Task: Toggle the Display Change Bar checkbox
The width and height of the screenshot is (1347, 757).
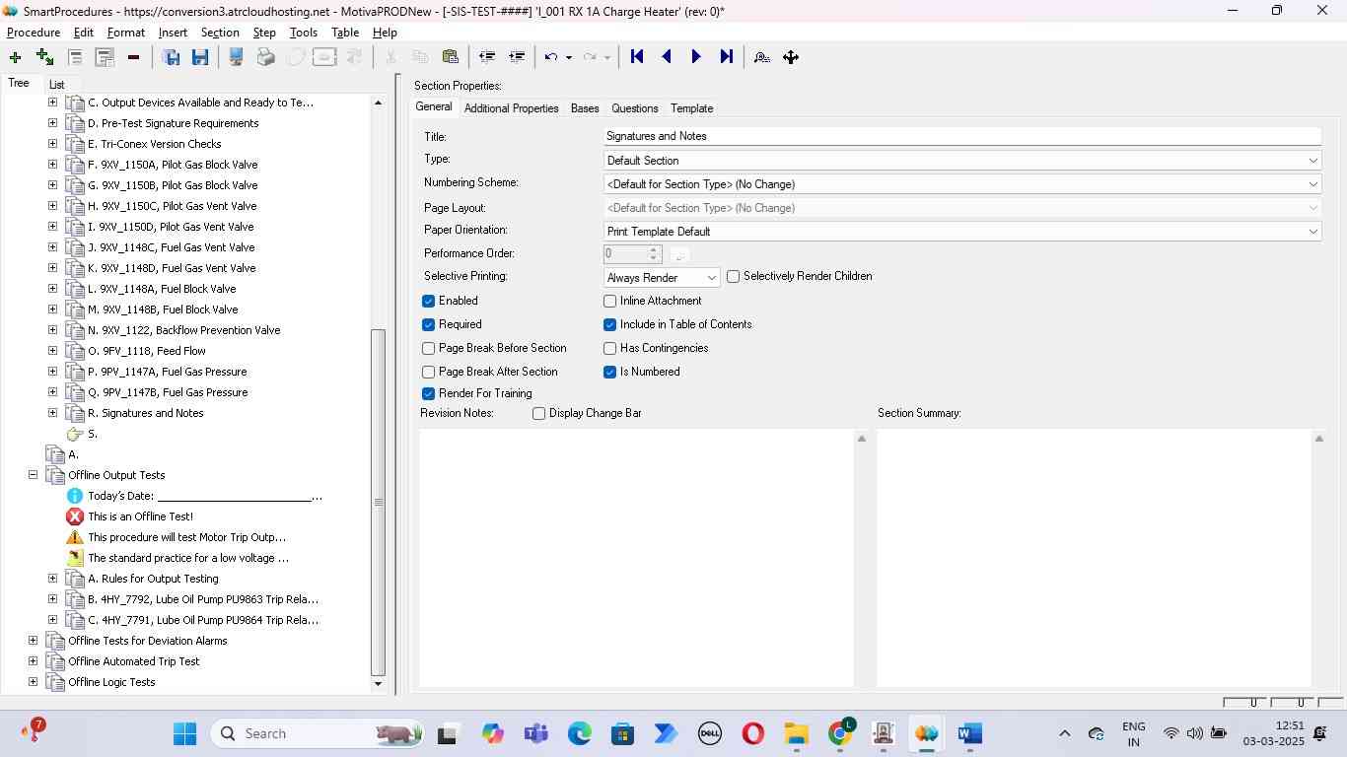Action: (x=539, y=413)
